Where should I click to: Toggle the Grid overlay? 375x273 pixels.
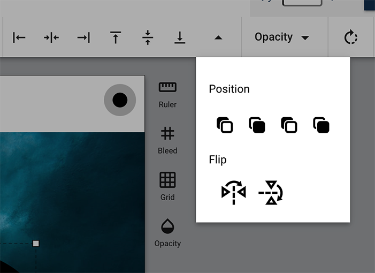(167, 186)
